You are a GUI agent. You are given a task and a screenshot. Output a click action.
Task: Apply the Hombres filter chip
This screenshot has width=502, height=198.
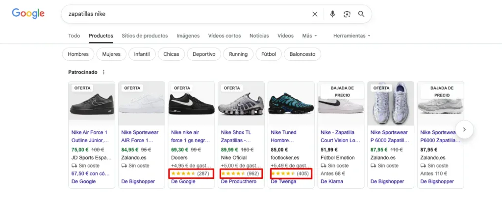tap(78, 54)
